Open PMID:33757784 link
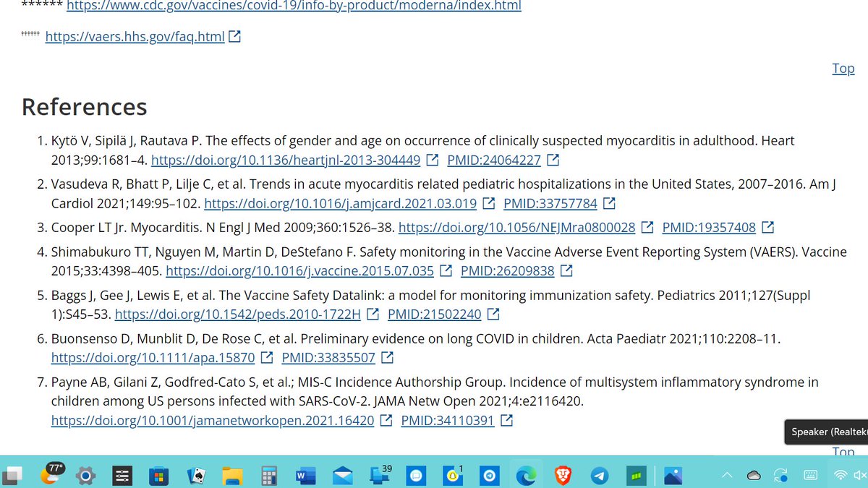Screen dimensions: 868x488 [x=550, y=203]
